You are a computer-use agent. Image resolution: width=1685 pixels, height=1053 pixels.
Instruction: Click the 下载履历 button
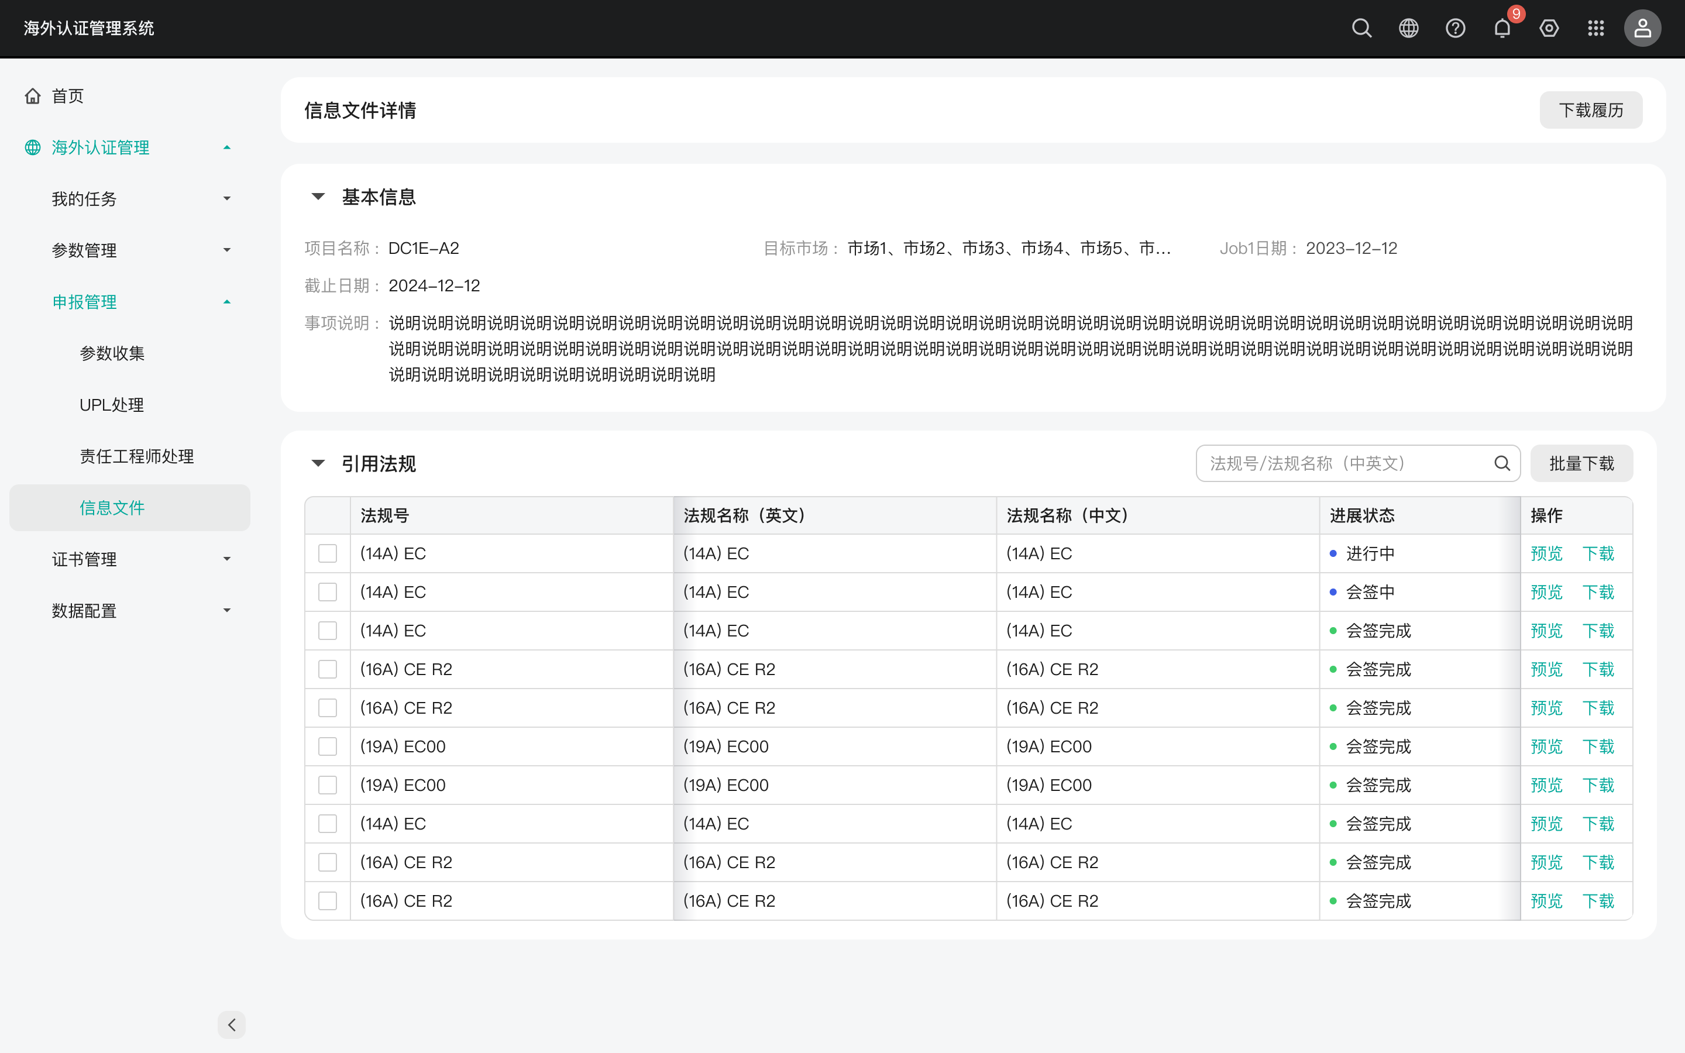pos(1591,110)
